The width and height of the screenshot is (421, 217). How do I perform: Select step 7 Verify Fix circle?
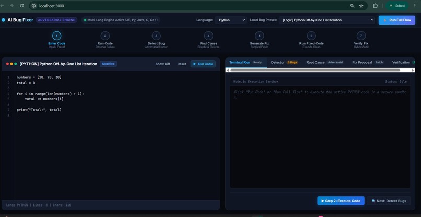(x=361, y=36)
